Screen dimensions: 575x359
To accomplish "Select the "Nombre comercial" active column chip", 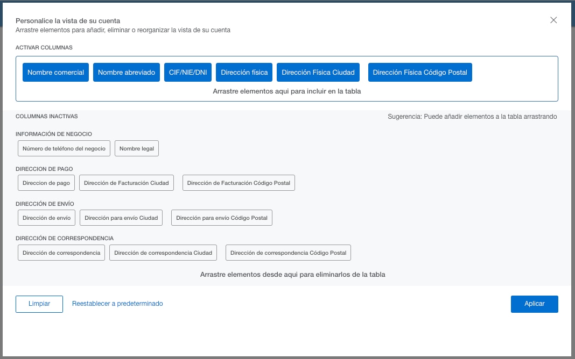I will [55, 71].
